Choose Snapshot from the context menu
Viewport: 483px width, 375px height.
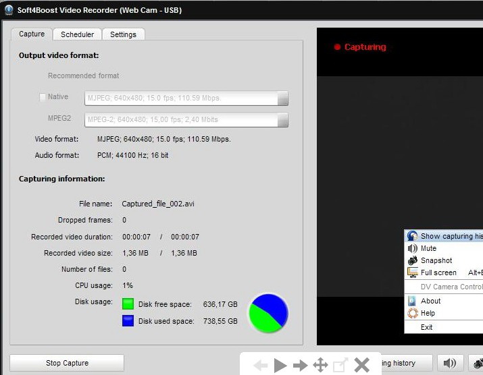pos(444,260)
